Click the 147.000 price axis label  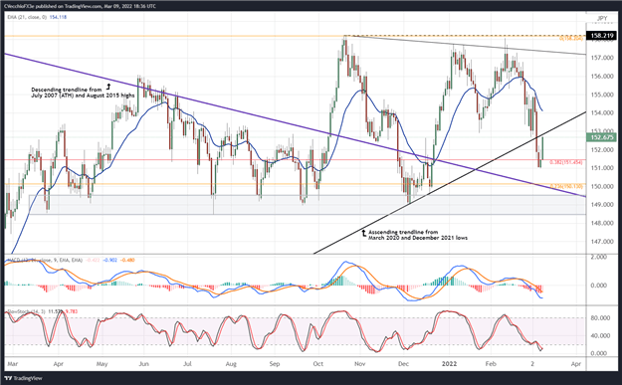click(x=602, y=242)
